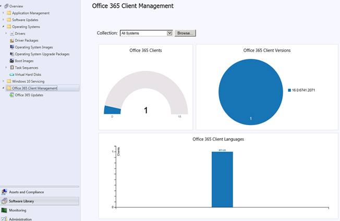Click the Operating Systems folder icon
340x221 pixels.
pos(9,27)
